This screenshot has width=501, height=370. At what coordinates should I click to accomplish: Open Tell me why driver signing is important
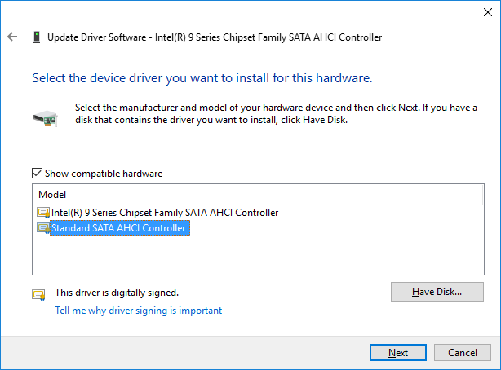[138, 311]
